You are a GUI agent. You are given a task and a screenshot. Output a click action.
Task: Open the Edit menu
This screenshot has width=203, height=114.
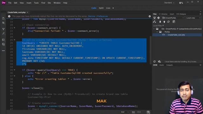point(16,3)
